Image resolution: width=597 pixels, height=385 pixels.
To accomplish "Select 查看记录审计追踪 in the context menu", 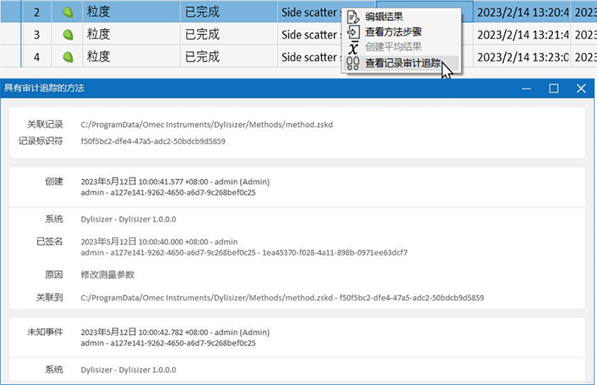I will pyautogui.click(x=403, y=63).
